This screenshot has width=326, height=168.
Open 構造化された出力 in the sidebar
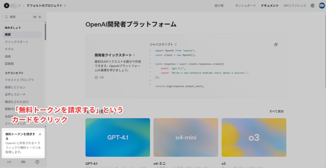pos(17,102)
